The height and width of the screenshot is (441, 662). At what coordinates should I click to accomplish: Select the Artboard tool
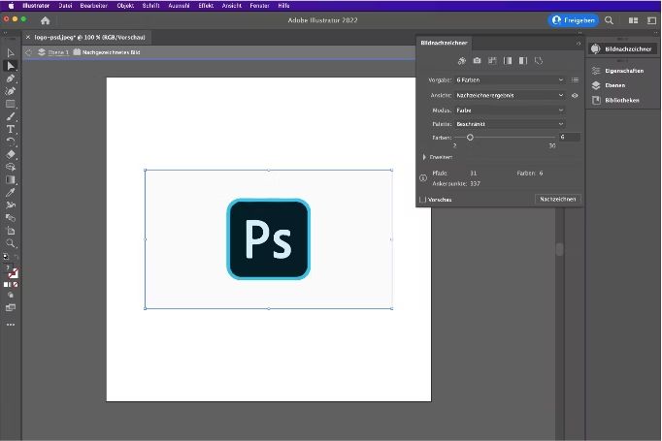11,231
